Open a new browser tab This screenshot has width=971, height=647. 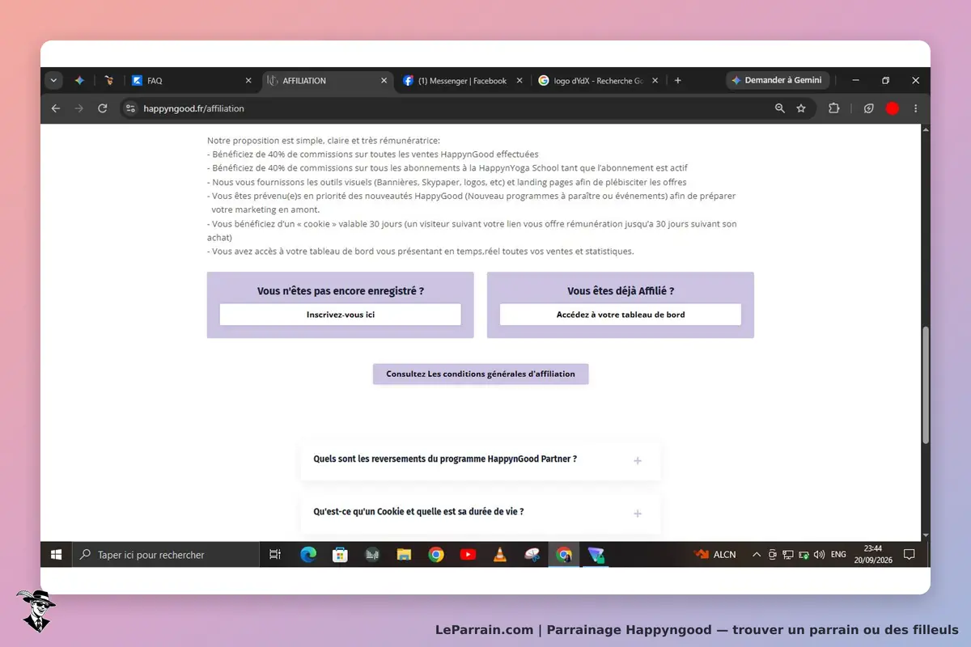(x=678, y=81)
